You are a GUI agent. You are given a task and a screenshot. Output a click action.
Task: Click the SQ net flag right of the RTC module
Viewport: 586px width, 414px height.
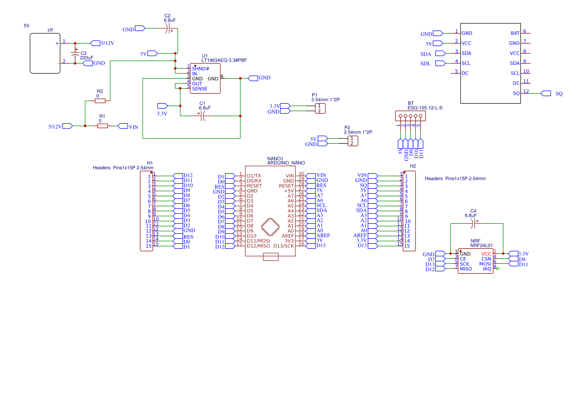point(545,94)
